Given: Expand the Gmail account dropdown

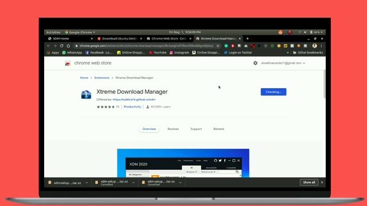Looking at the screenshot, I should coord(283,63).
